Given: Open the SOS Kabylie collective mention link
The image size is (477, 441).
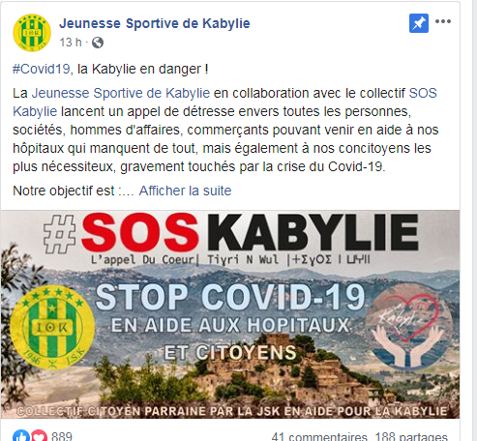Looking at the screenshot, I should click(x=224, y=103).
